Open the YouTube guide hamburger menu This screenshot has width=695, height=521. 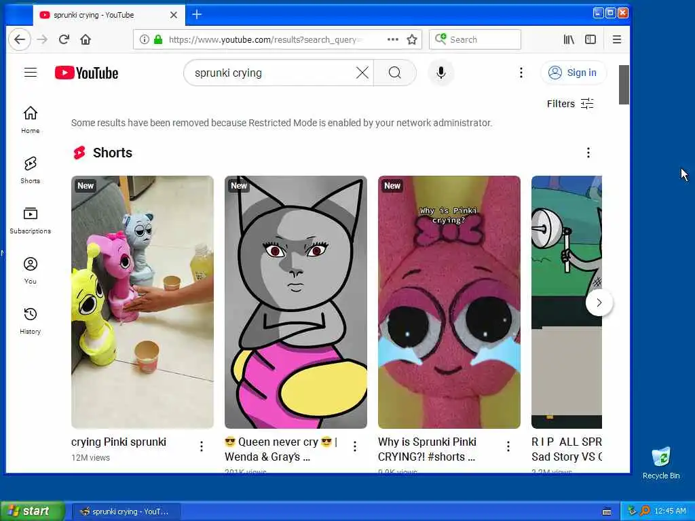point(31,72)
